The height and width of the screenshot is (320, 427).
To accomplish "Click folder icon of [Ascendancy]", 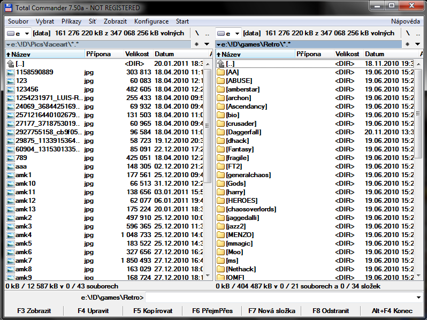I will coord(221,107).
